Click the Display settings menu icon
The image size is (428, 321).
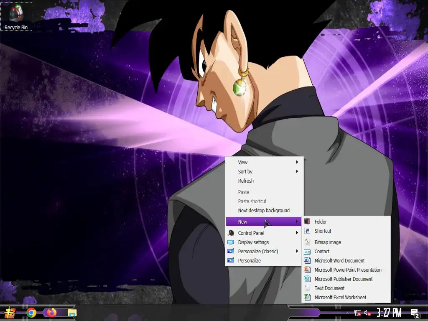click(231, 242)
